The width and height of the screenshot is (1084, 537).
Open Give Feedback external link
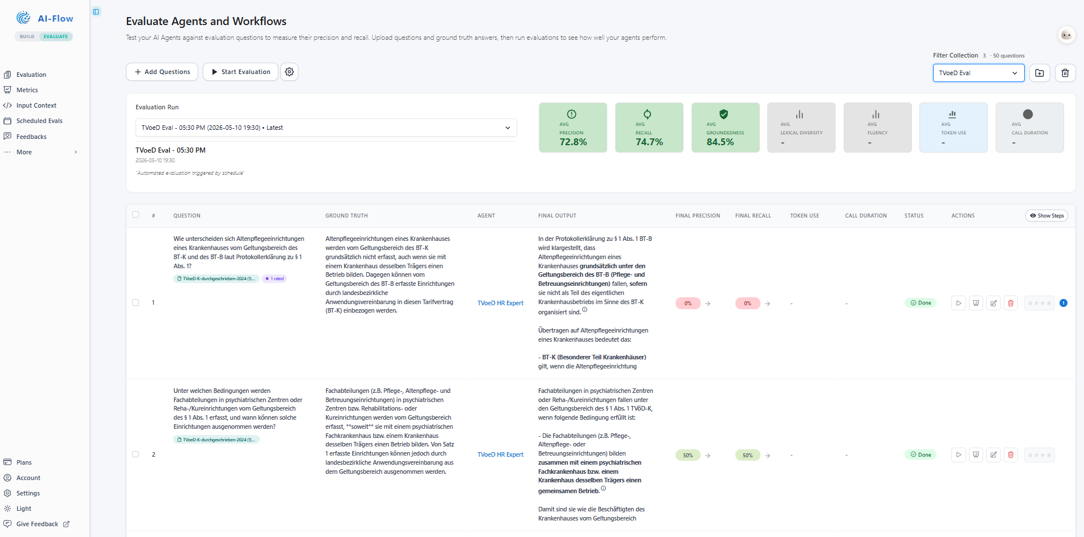[x=37, y=524]
